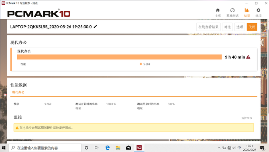Click the orange 关闭 button
The height and width of the screenshot is (152, 269).
252,27
